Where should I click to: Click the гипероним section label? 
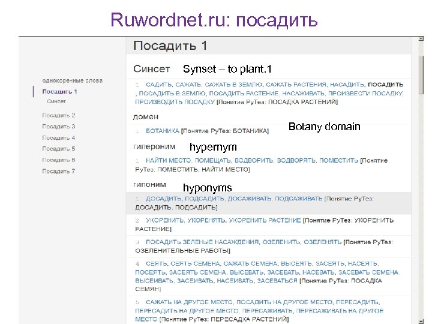pos(154,146)
